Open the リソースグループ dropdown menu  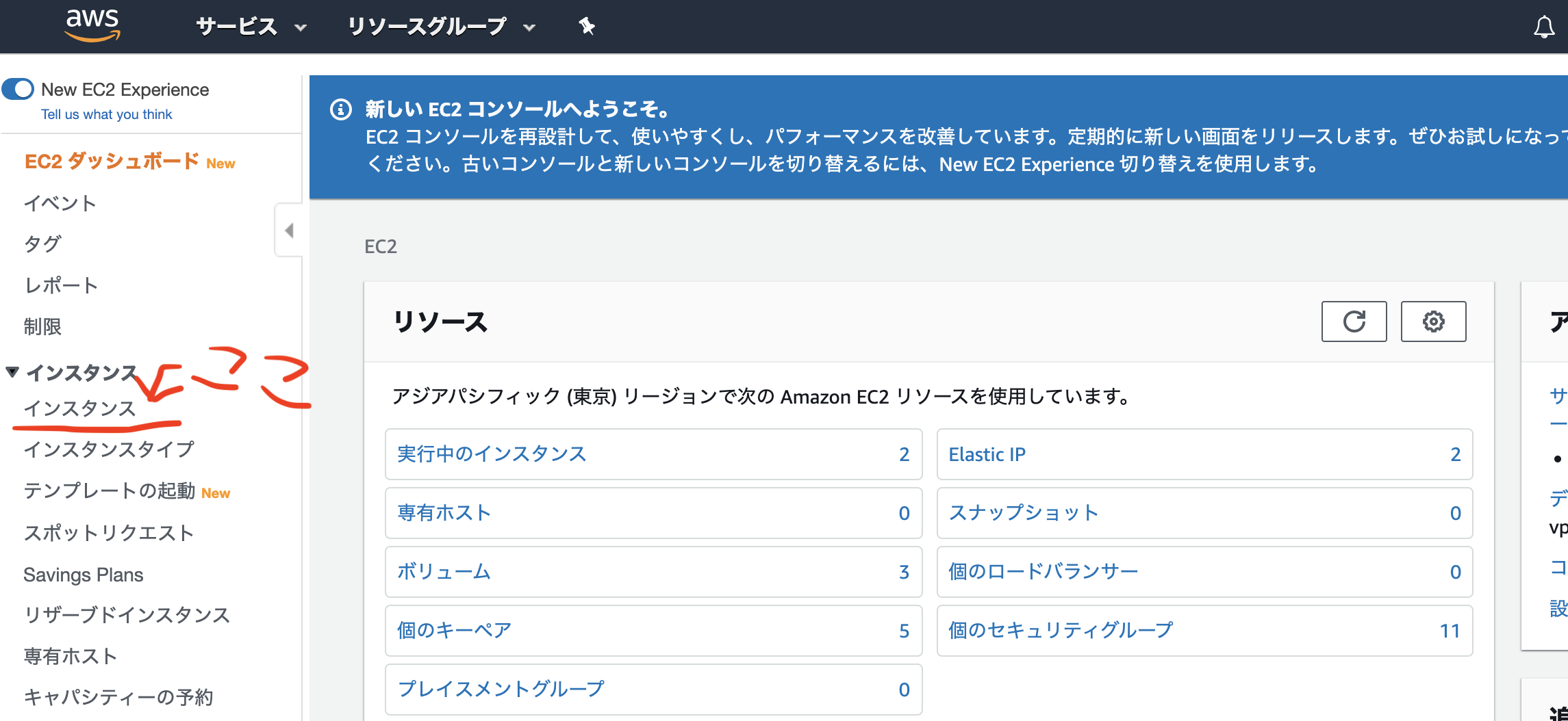(442, 27)
